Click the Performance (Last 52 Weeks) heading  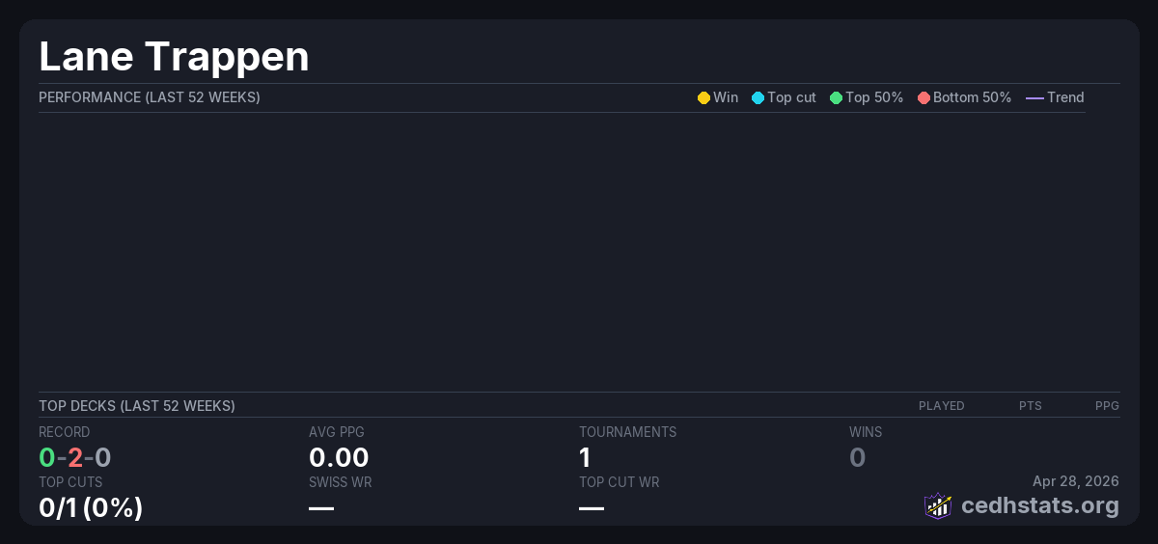149,97
